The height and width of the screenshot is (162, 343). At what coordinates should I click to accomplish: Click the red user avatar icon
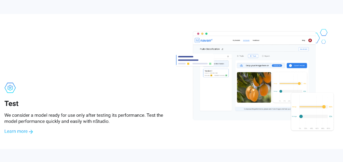[x=310, y=40]
